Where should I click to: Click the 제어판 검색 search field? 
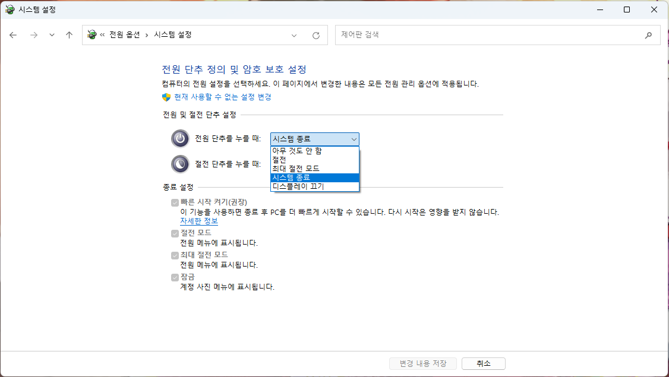487,35
